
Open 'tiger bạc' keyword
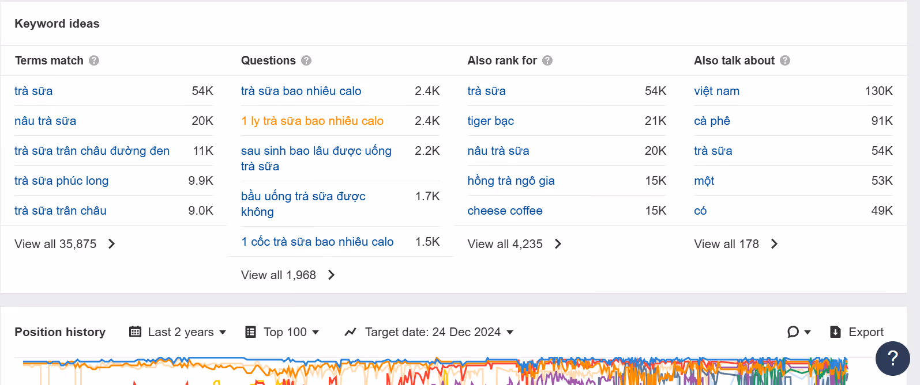(491, 121)
